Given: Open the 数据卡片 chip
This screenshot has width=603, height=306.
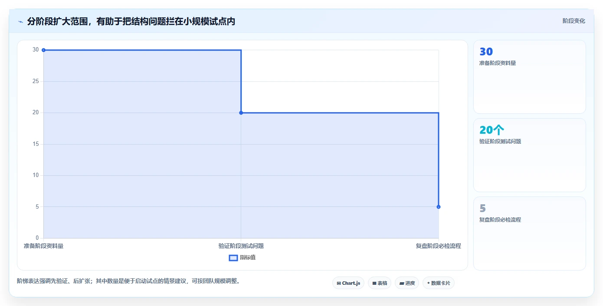Looking at the screenshot, I should coord(439,283).
